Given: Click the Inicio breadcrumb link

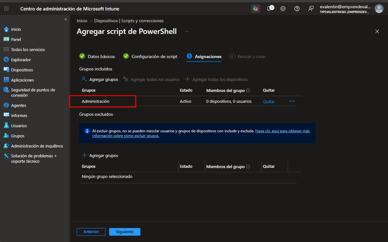Looking at the screenshot, I should [x=82, y=21].
